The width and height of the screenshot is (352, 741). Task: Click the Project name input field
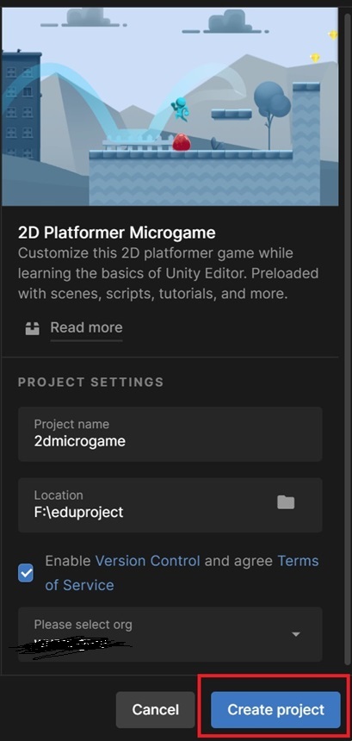(170, 433)
